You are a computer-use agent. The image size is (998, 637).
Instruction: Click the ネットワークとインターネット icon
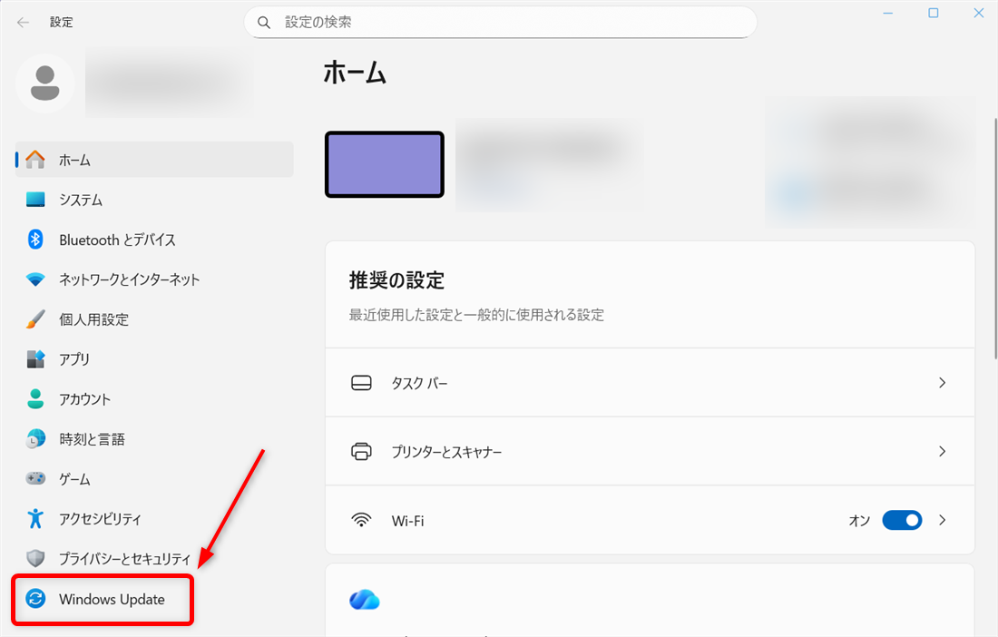(x=34, y=279)
